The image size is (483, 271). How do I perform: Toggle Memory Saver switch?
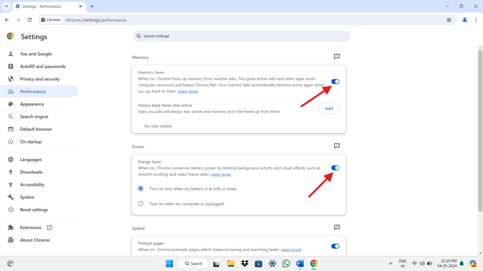335,81
